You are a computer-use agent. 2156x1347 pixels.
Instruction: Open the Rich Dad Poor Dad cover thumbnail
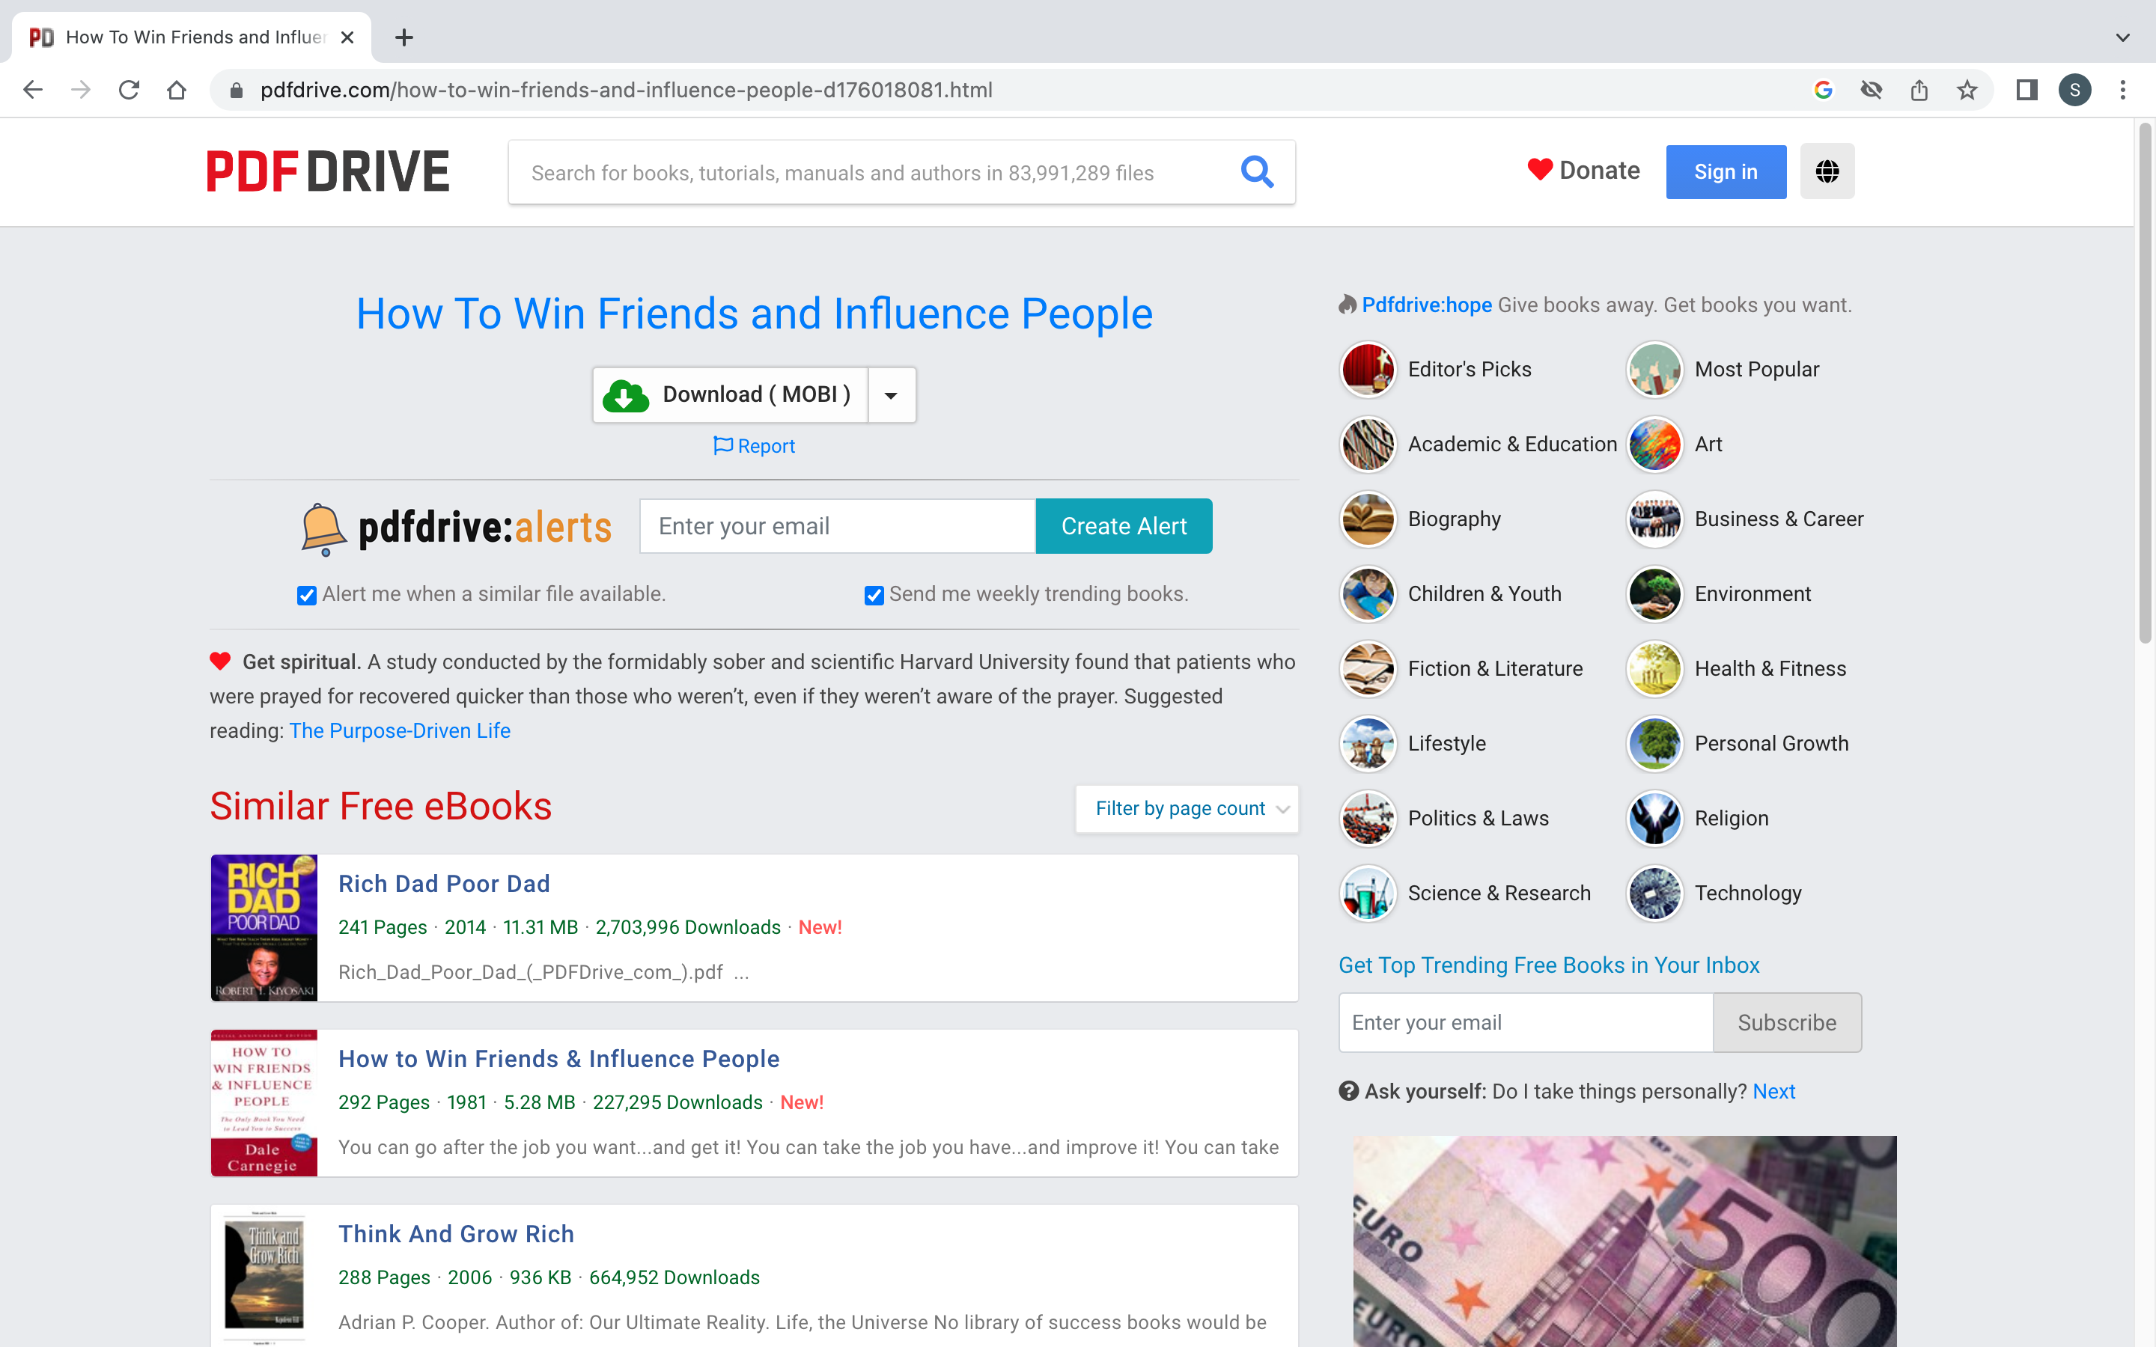pyautogui.click(x=264, y=927)
